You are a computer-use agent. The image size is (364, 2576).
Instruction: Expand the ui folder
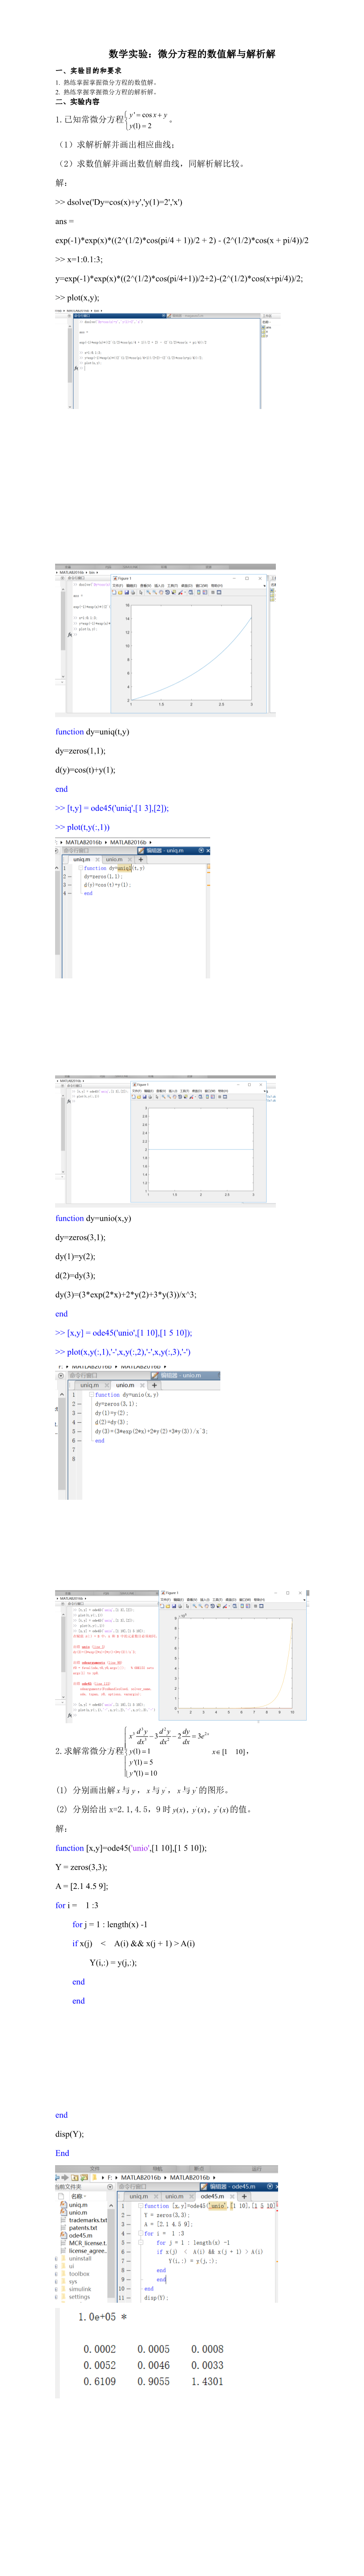(x=55, y=2266)
